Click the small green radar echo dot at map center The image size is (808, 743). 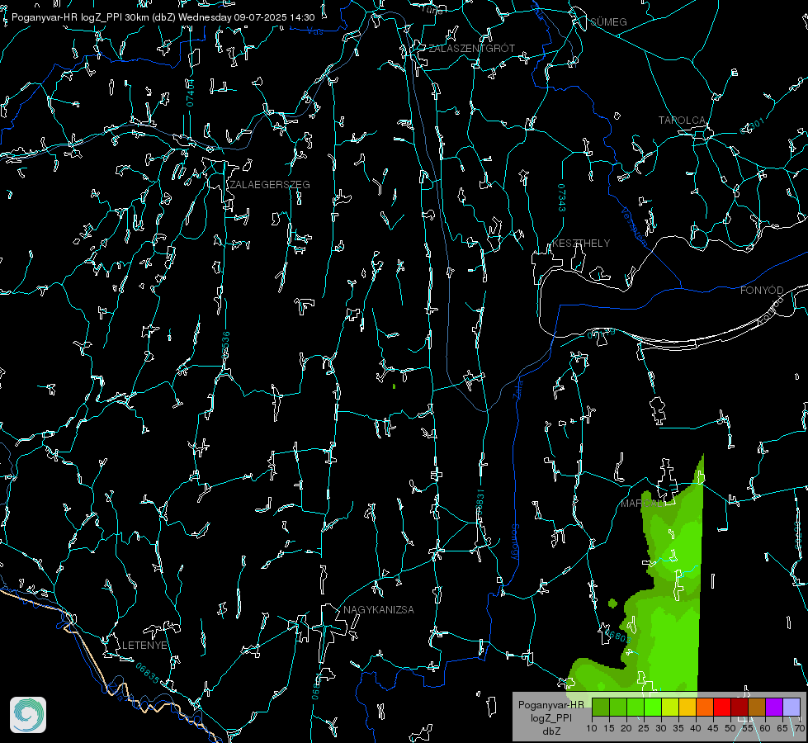pos(394,386)
